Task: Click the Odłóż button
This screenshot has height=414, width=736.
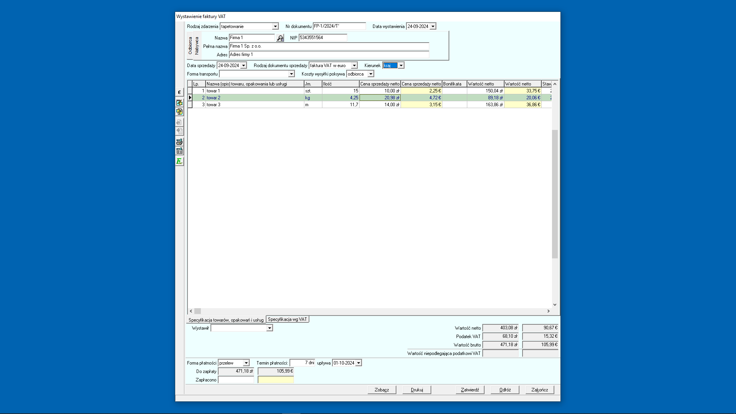Action: coord(505,390)
